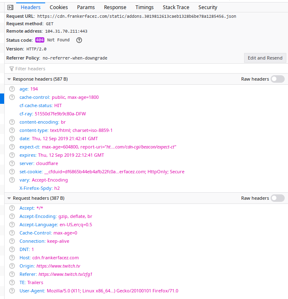Switch to the Cookies tab
The height and width of the screenshot is (299, 288).
pos(59,7)
